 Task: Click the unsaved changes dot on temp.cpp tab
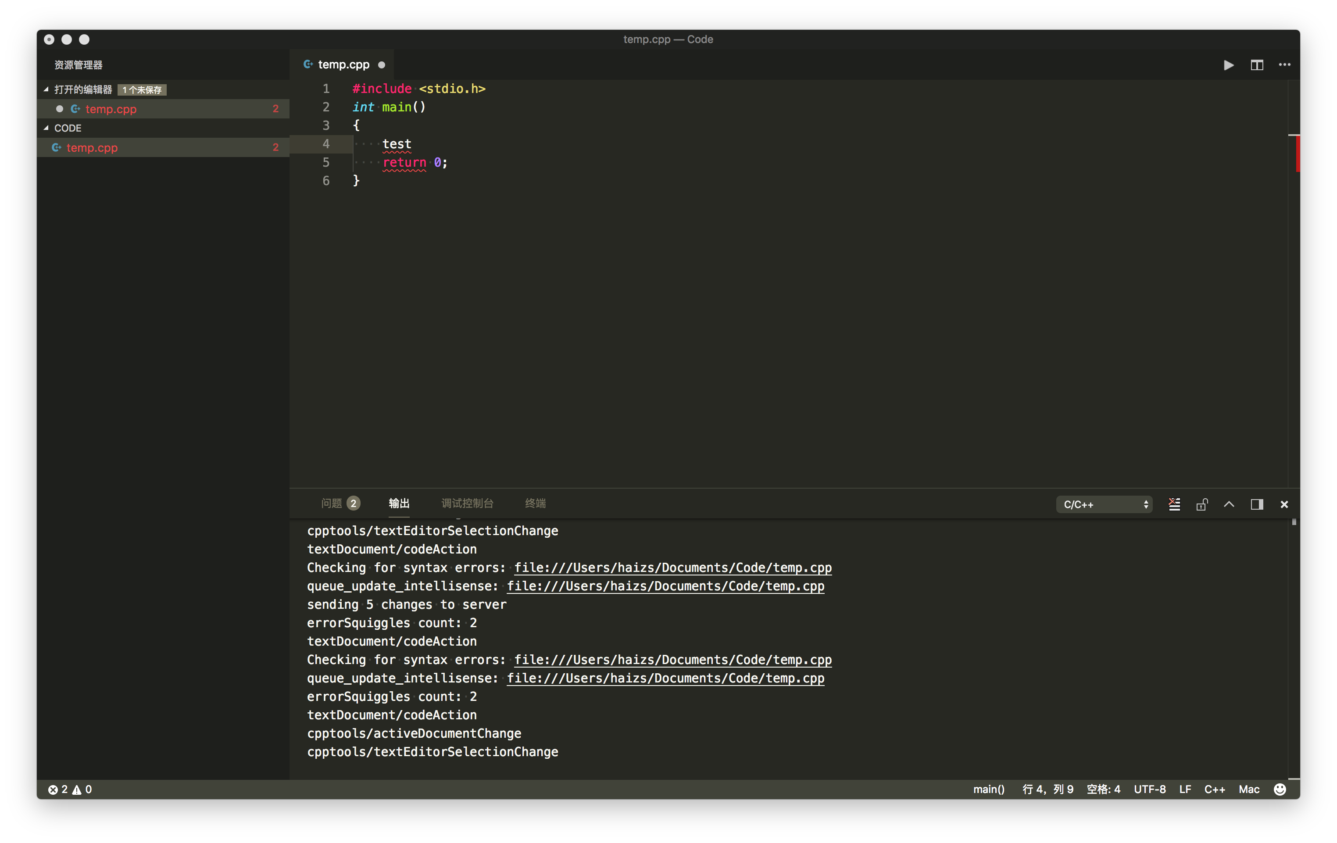pos(382,64)
